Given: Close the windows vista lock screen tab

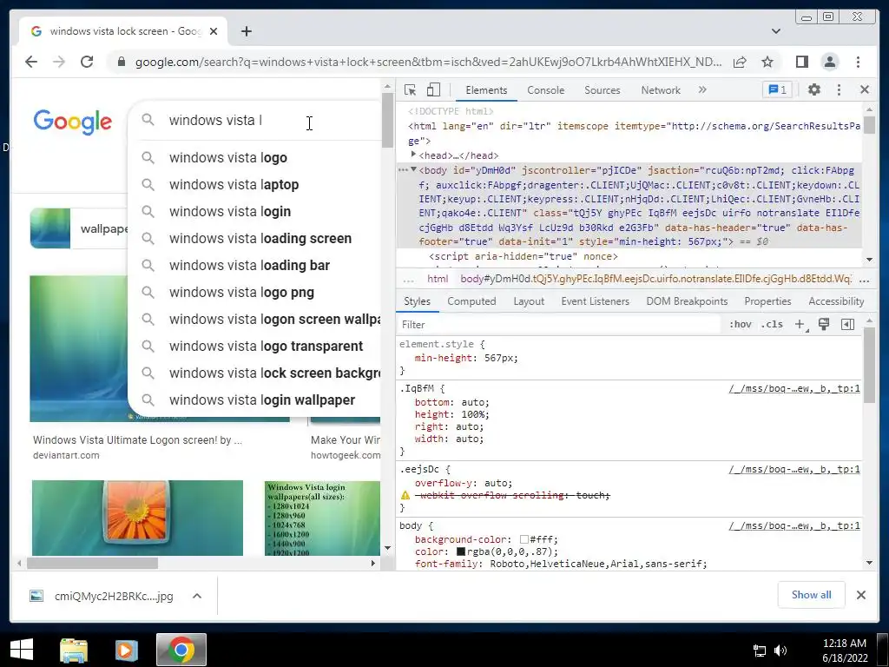Looking at the screenshot, I should (x=214, y=31).
